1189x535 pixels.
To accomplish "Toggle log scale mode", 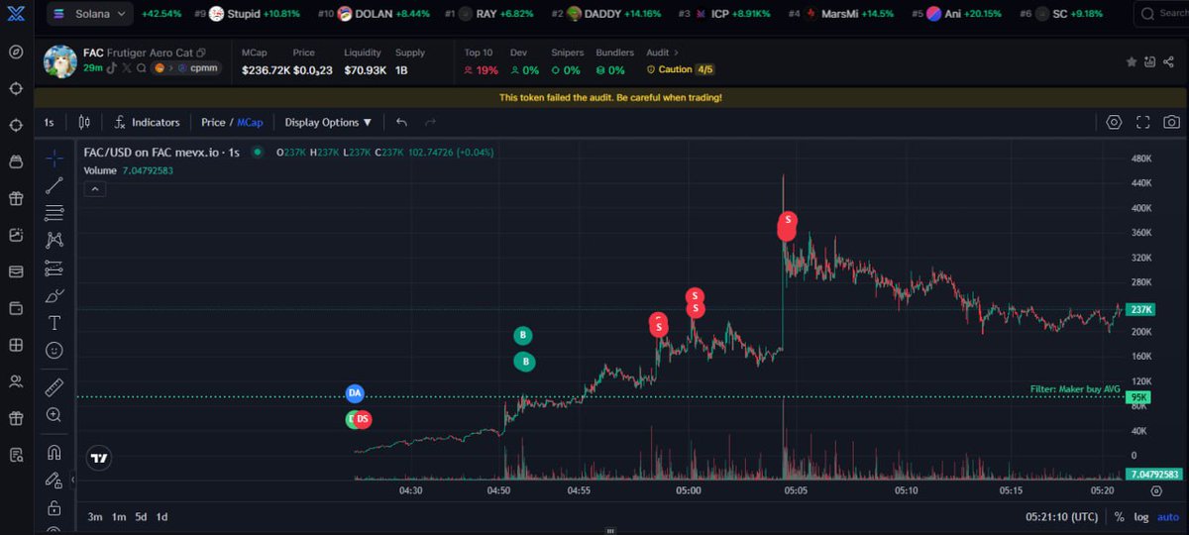I will point(1141,517).
